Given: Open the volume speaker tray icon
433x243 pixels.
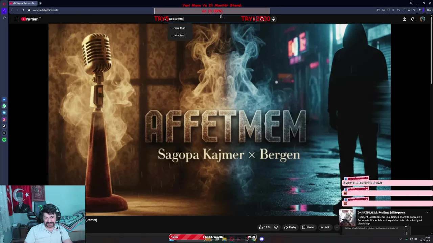Looking at the screenshot, I should pos(416,239).
